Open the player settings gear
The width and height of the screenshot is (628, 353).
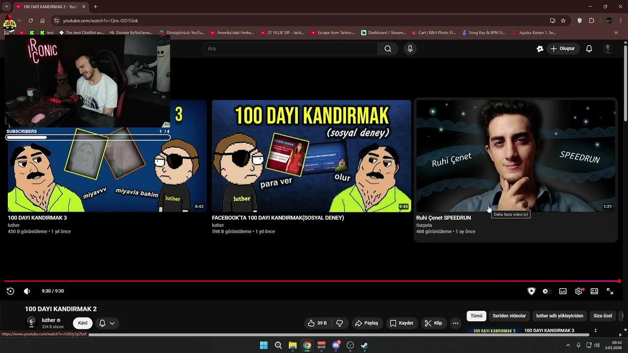click(578, 291)
